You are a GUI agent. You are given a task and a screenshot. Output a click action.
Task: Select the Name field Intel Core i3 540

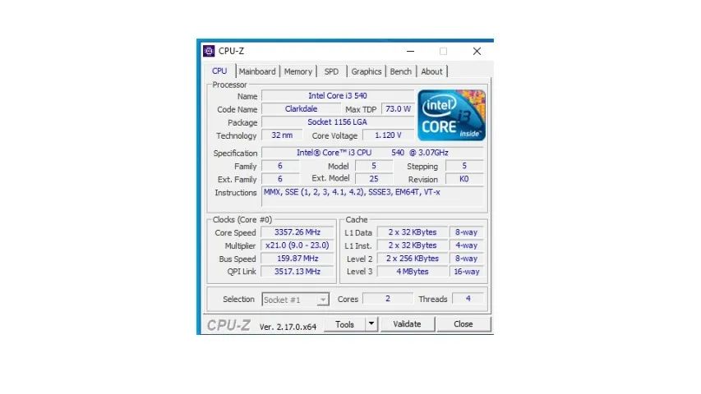pos(338,96)
